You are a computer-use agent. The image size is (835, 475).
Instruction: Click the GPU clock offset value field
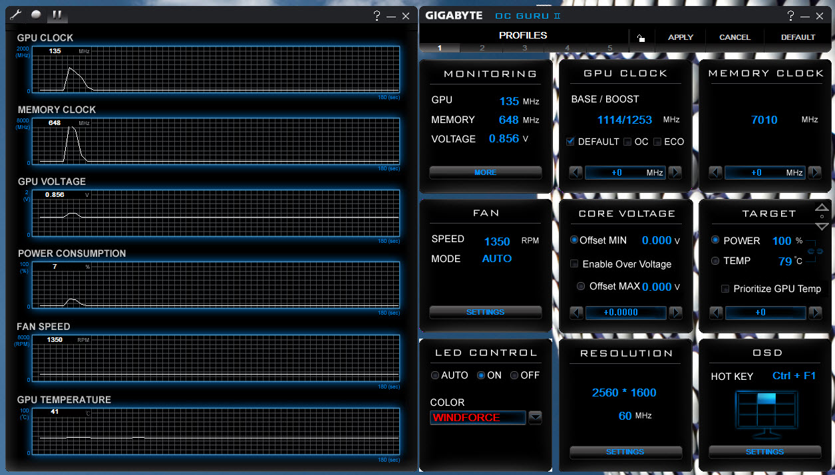click(x=625, y=173)
